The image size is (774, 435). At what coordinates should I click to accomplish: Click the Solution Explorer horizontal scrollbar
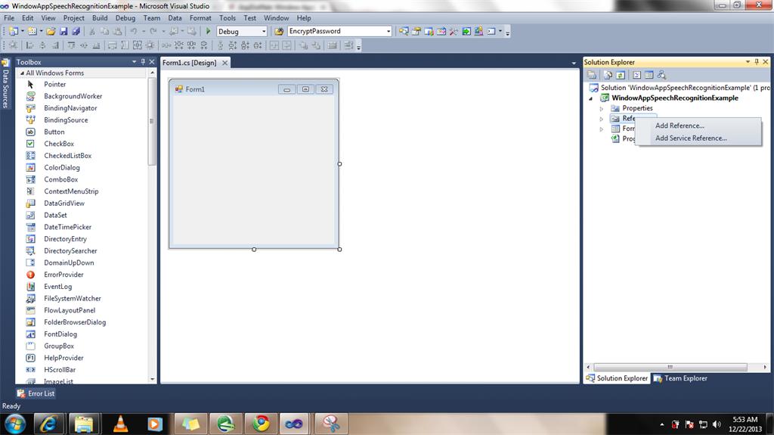670,367
